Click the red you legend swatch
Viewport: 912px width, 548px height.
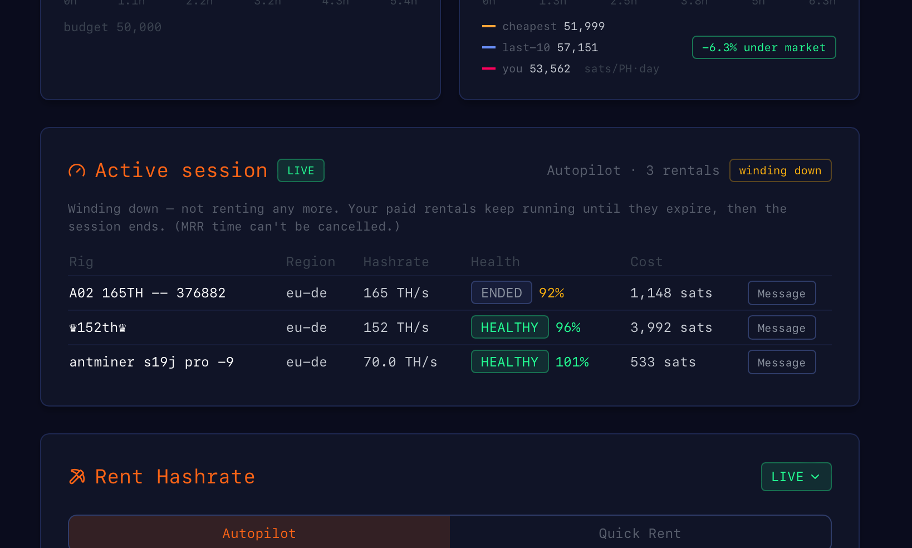tap(489, 68)
